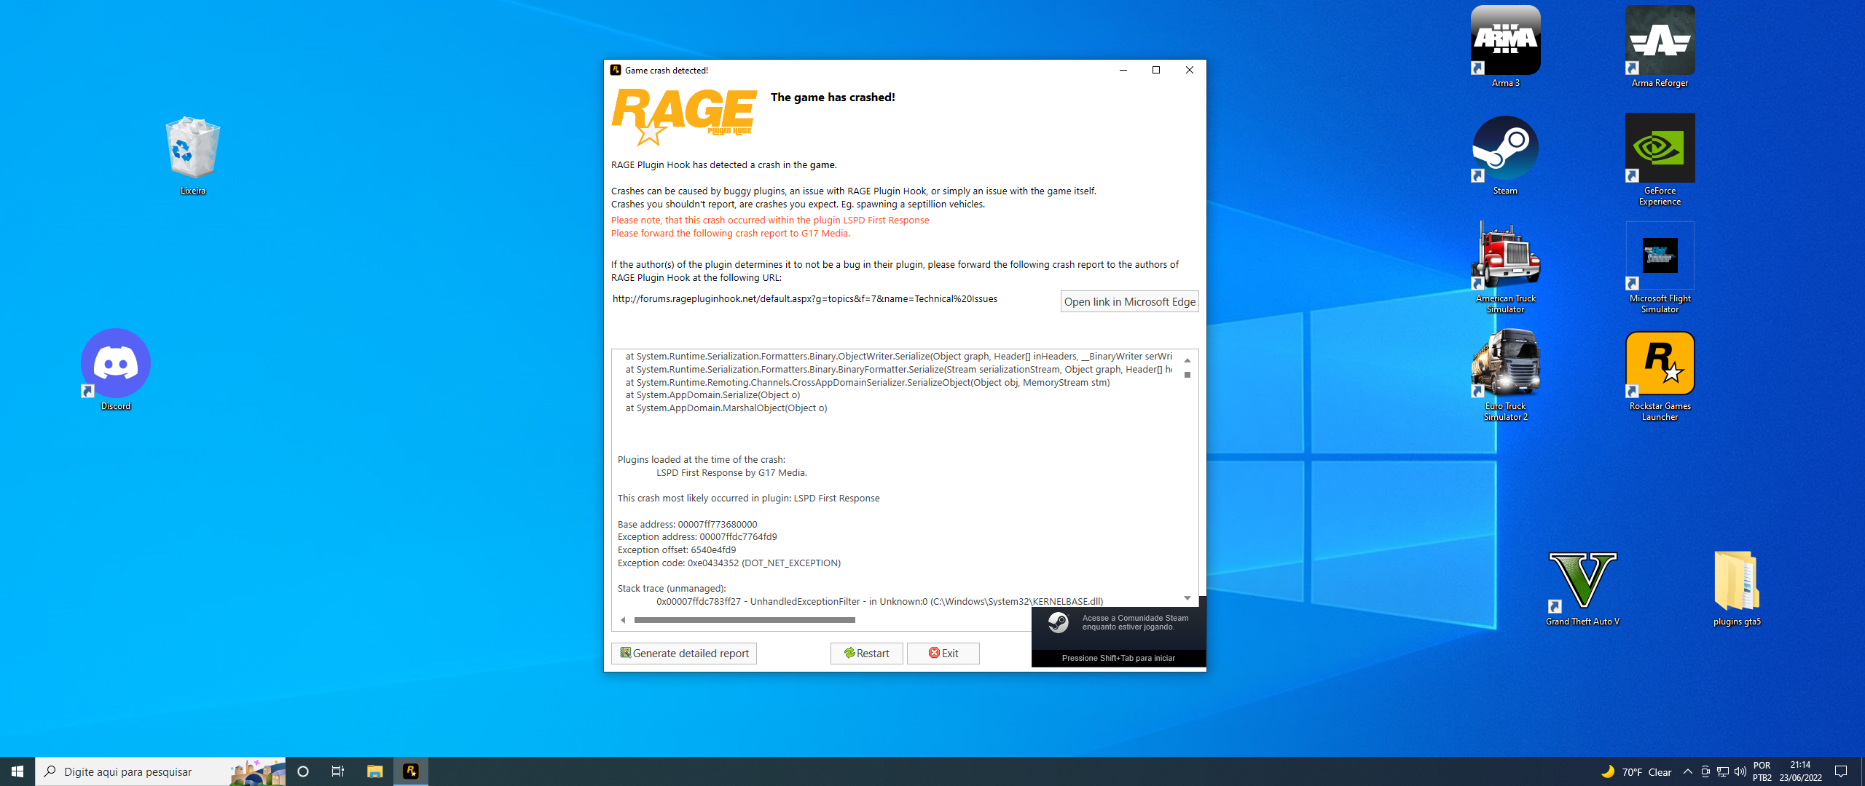
Task: Click Open link in Microsoft Edge
Action: pyautogui.click(x=1129, y=302)
